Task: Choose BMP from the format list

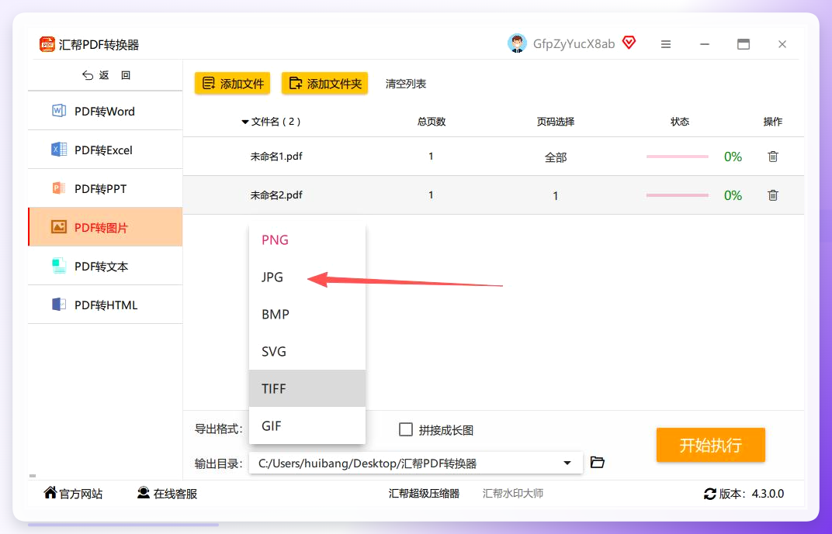Action: 307,314
